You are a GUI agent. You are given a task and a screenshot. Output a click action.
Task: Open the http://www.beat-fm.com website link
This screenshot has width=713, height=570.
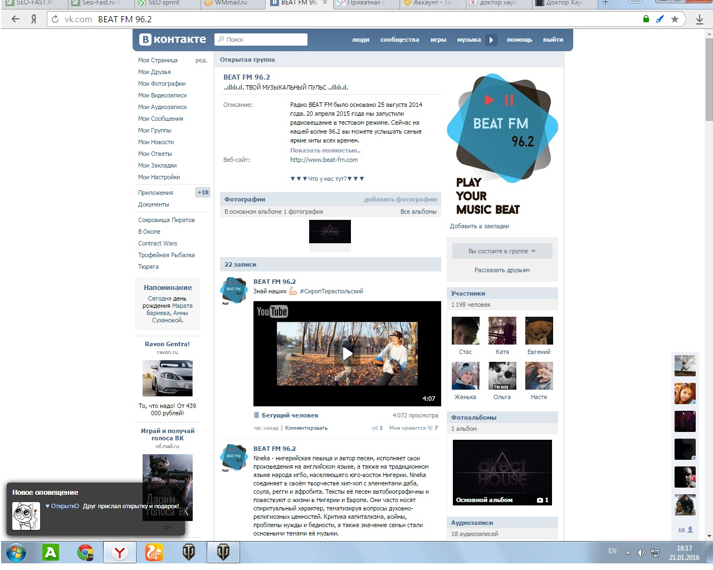324,160
